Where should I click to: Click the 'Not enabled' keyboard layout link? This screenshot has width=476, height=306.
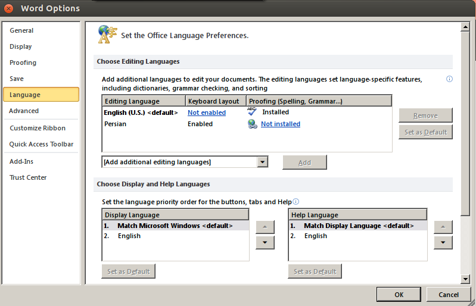coord(207,113)
